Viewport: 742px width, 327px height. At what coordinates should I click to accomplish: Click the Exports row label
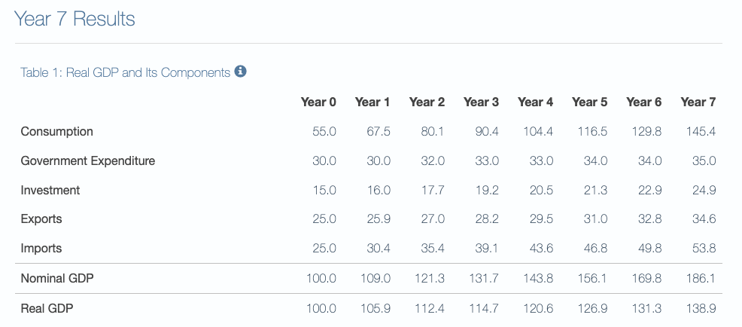41,219
